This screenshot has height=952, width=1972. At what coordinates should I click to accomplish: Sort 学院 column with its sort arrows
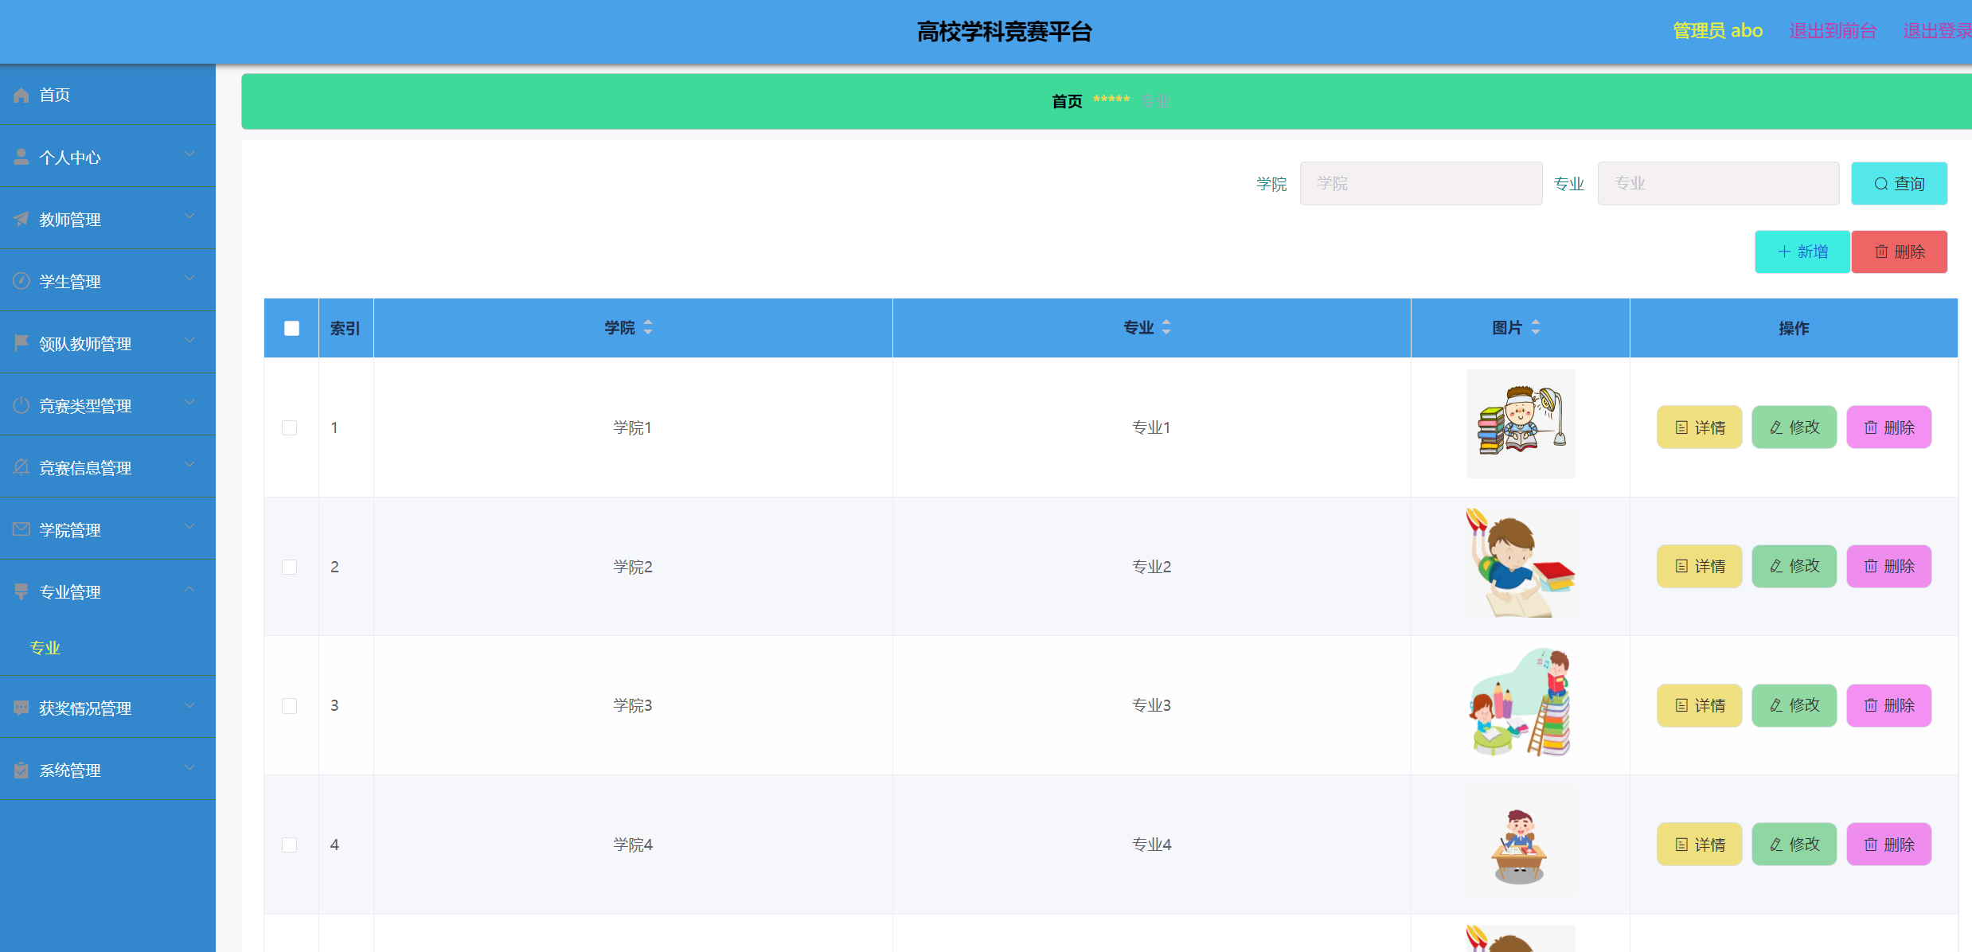[648, 327]
